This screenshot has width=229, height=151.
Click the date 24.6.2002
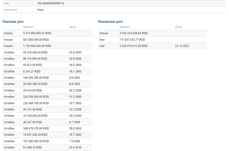(75, 52)
